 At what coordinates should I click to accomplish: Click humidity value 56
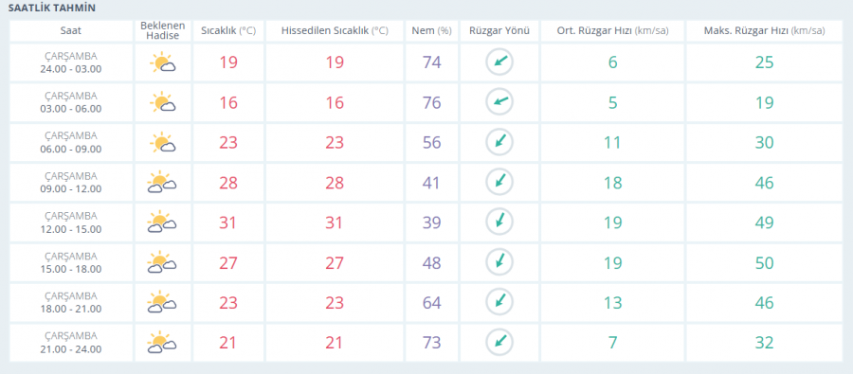tap(431, 142)
